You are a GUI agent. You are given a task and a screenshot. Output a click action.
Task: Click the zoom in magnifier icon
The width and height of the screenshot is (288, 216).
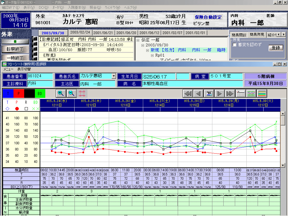pos(60,93)
